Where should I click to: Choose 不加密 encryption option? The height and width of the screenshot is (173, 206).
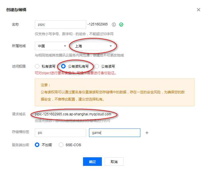pyautogui.click(x=37, y=145)
